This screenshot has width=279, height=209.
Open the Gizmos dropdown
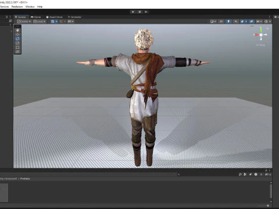267,21
